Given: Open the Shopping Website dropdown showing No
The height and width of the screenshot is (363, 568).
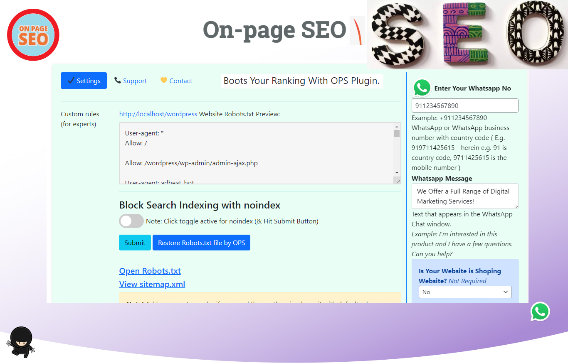Looking at the screenshot, I should [x=465, y=292].
